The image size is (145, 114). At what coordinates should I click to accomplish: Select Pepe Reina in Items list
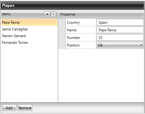[x=29, y=22]
